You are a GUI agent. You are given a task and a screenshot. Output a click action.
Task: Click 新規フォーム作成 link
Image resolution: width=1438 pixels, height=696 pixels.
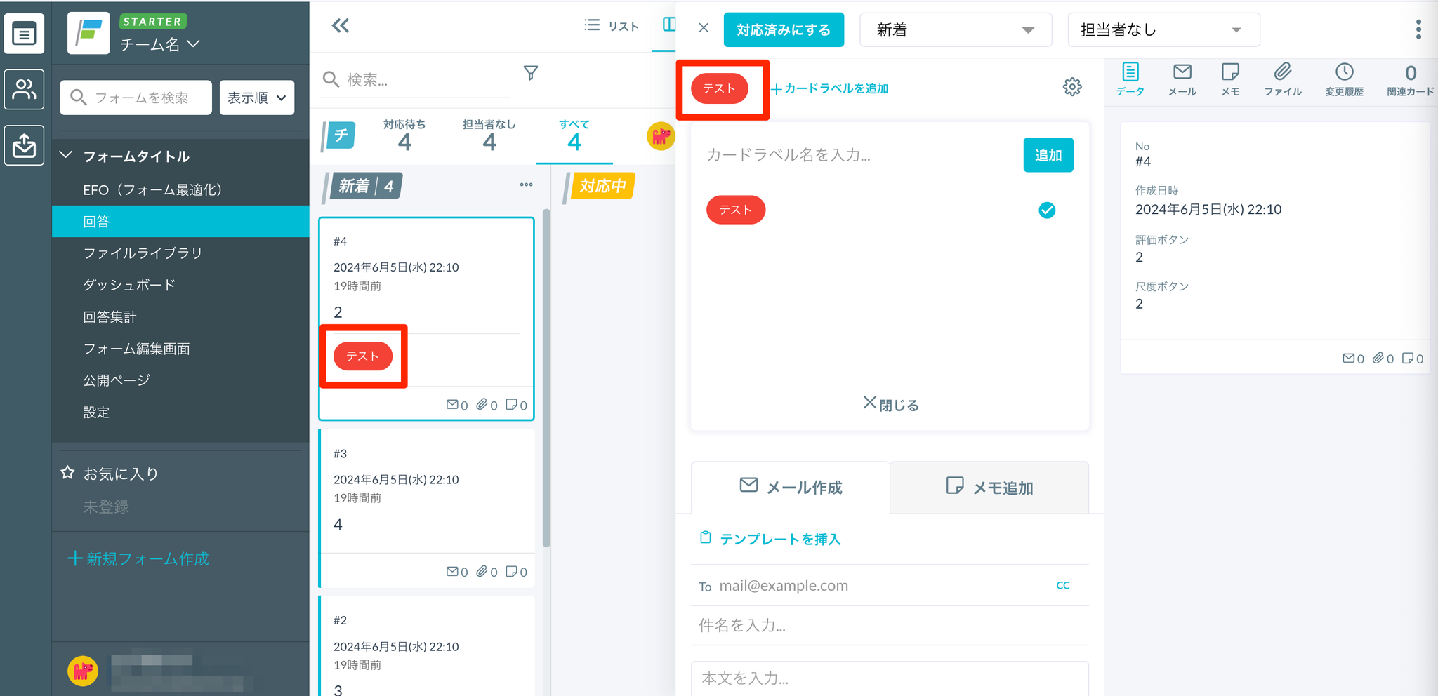[138, 558]
